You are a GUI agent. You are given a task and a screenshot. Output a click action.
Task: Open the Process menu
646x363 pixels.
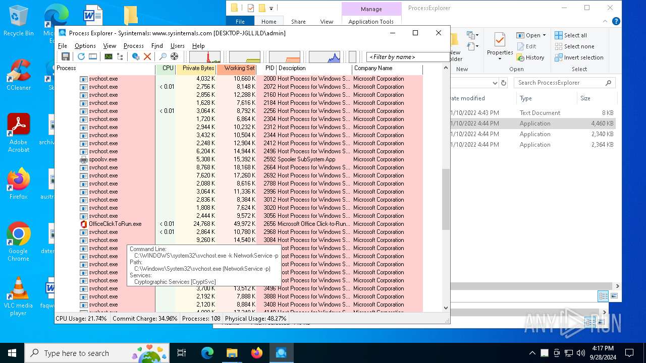pos(134,45)
